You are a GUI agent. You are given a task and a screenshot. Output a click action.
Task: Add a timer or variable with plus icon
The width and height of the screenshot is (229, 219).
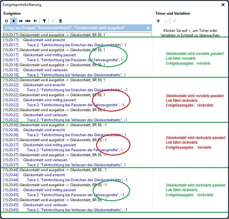[158, 21]
